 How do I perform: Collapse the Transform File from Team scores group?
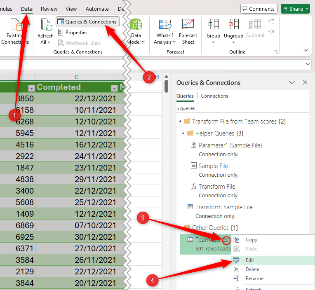pos(180,122)
